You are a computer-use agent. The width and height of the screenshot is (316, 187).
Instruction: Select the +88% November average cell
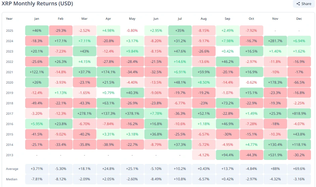pyautogui.click(x=275, y=169)
